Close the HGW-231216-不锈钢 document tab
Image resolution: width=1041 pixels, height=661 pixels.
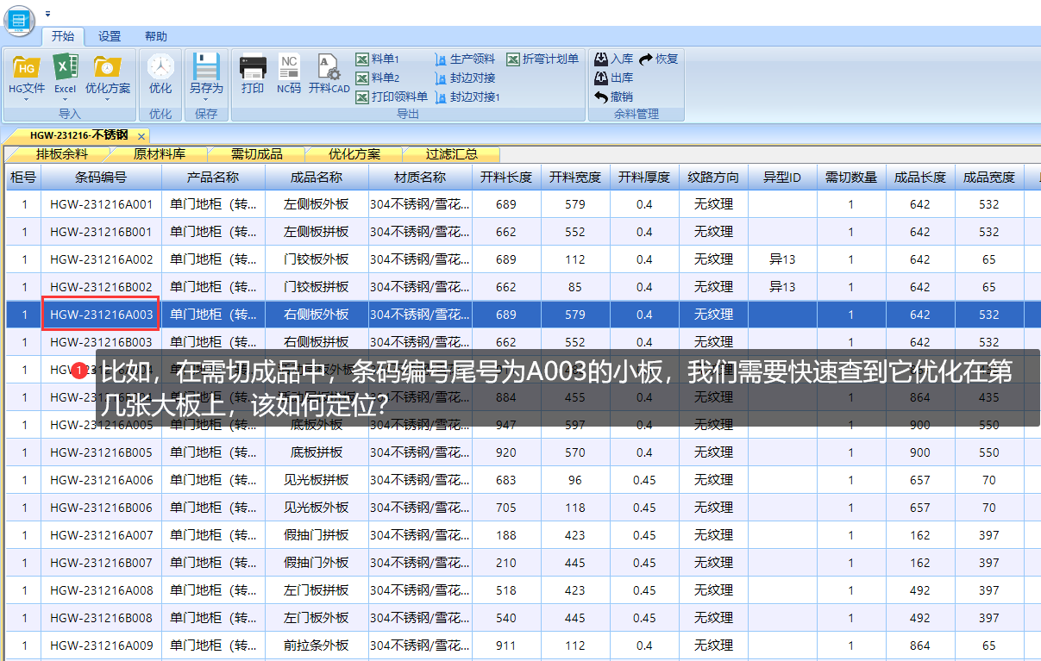141,136
